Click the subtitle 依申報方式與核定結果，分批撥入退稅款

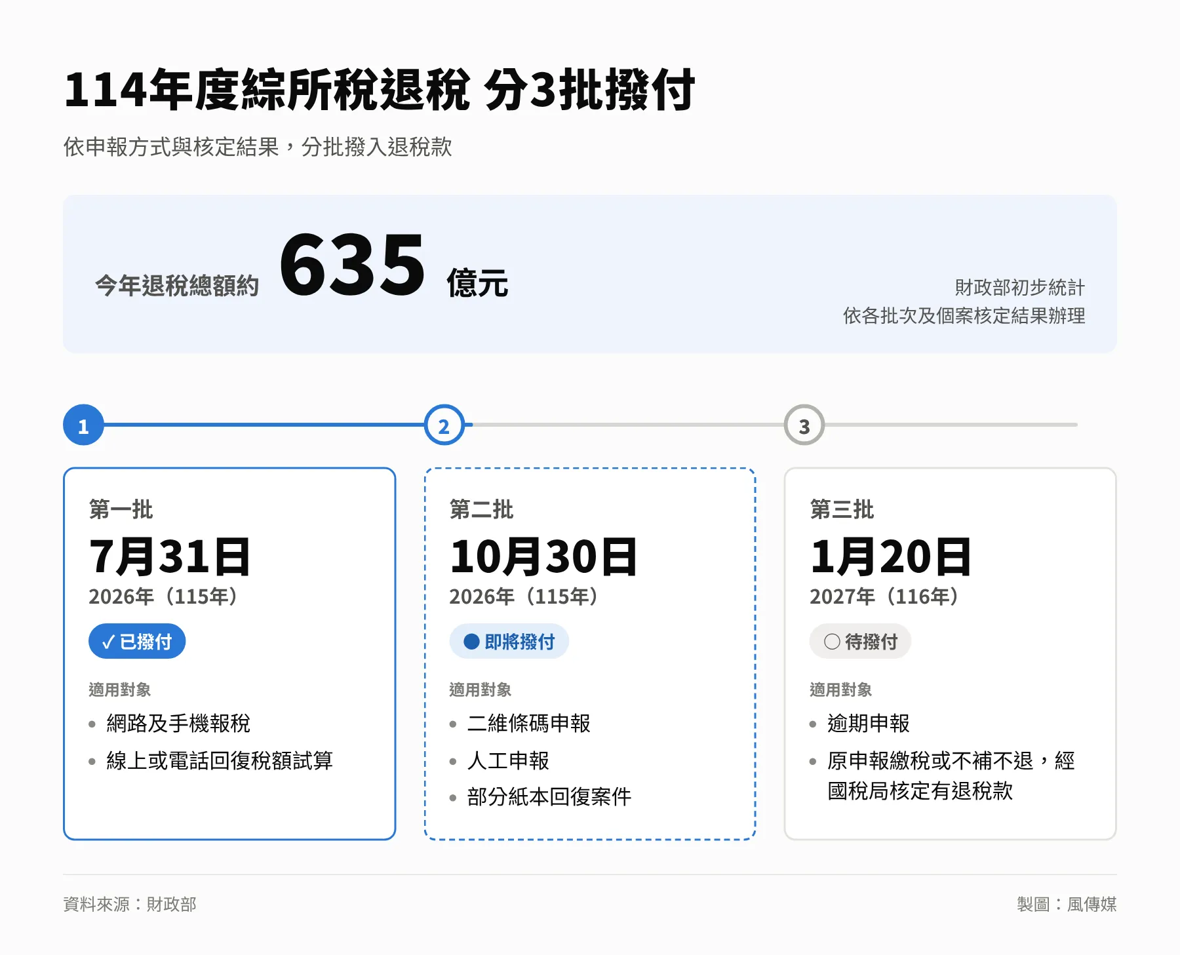[x=258, y=147]
